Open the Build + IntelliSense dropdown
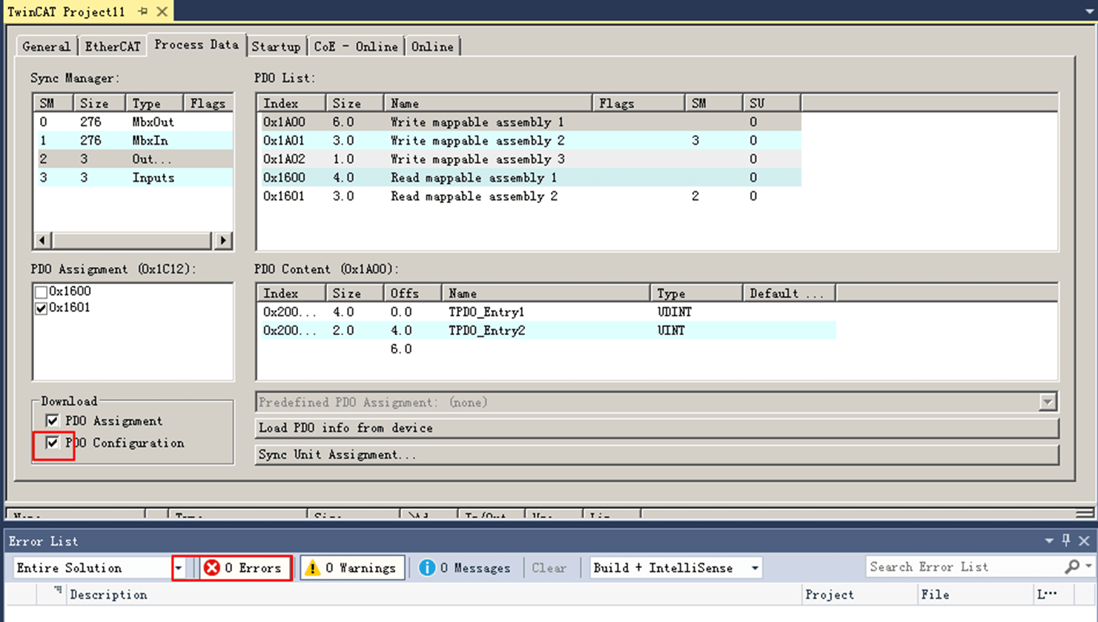 [x=755, y=568]
